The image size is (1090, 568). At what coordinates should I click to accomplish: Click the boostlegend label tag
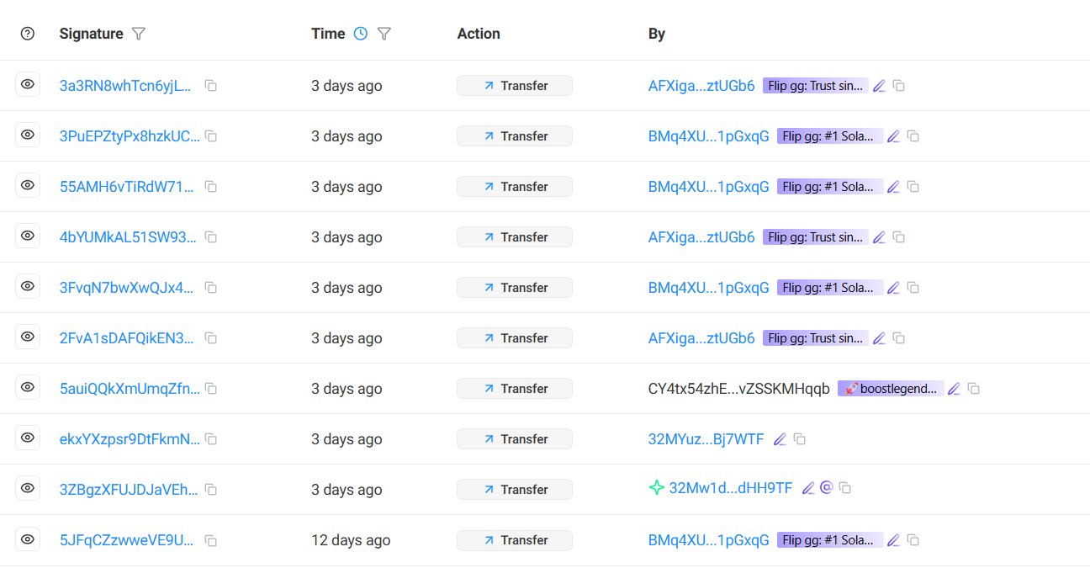891,389
